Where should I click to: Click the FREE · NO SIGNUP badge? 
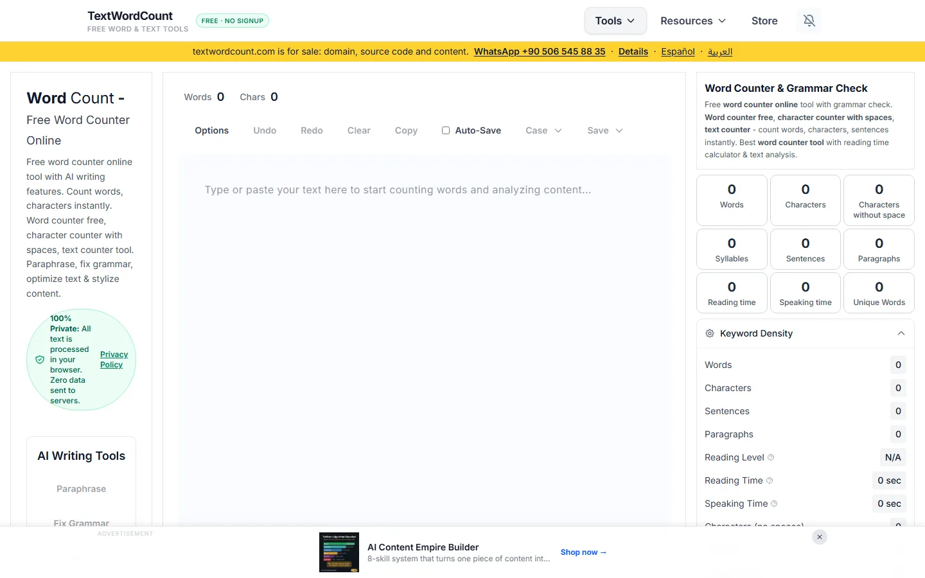click(233, 21)
